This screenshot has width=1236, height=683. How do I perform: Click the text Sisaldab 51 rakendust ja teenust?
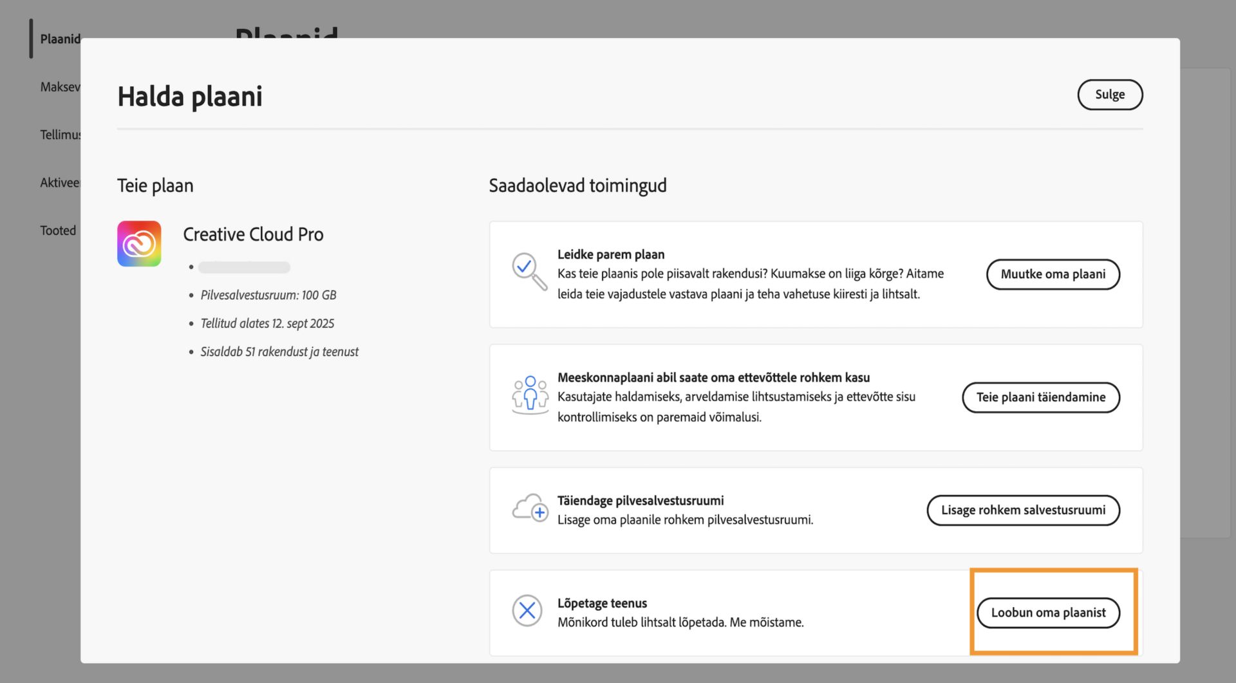pyautogui.click(x=279, y=351)
